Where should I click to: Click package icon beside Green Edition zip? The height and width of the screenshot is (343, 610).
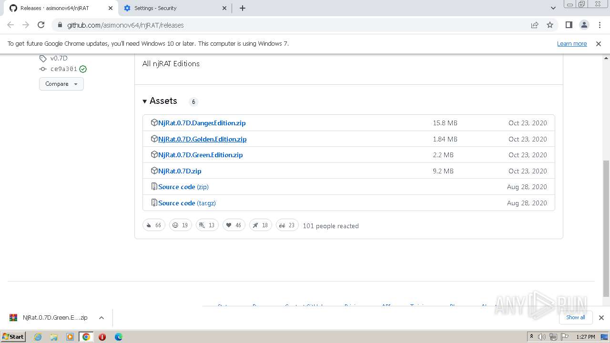point(154,154)
